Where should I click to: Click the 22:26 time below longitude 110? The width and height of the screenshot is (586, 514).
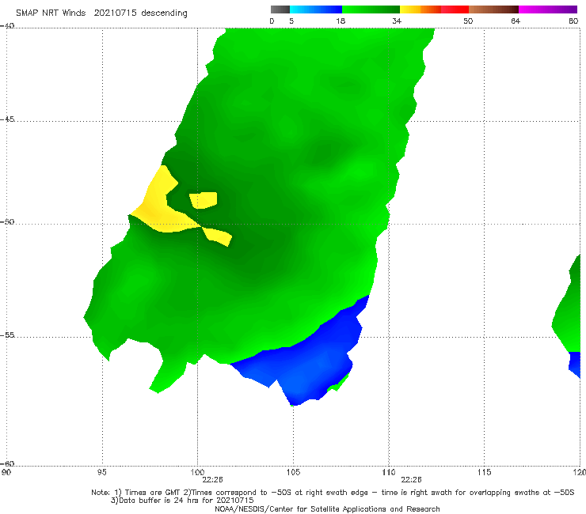pyautogui.click(x=411, y=480)
